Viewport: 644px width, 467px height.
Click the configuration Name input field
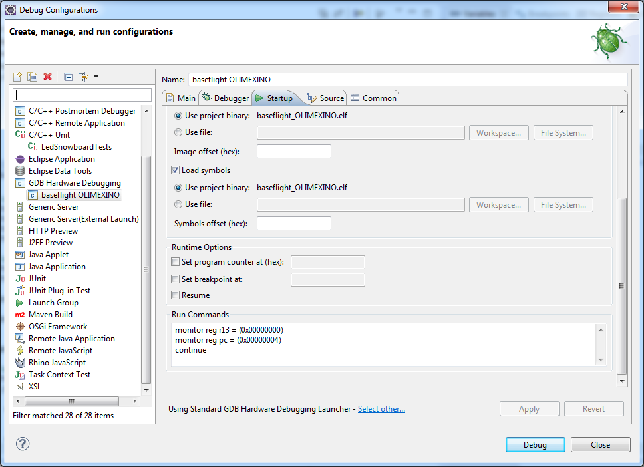[x=399, y=79]
